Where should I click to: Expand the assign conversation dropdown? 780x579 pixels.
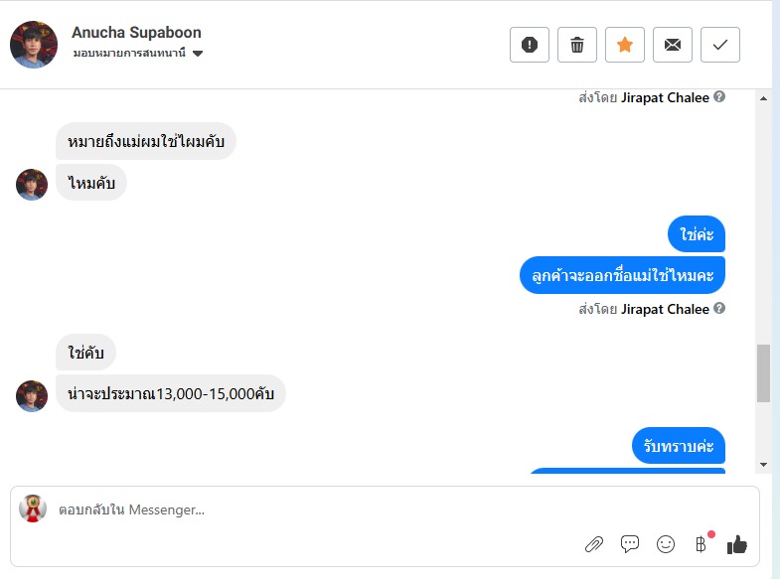pyautogui.click(x=198, y=54)
